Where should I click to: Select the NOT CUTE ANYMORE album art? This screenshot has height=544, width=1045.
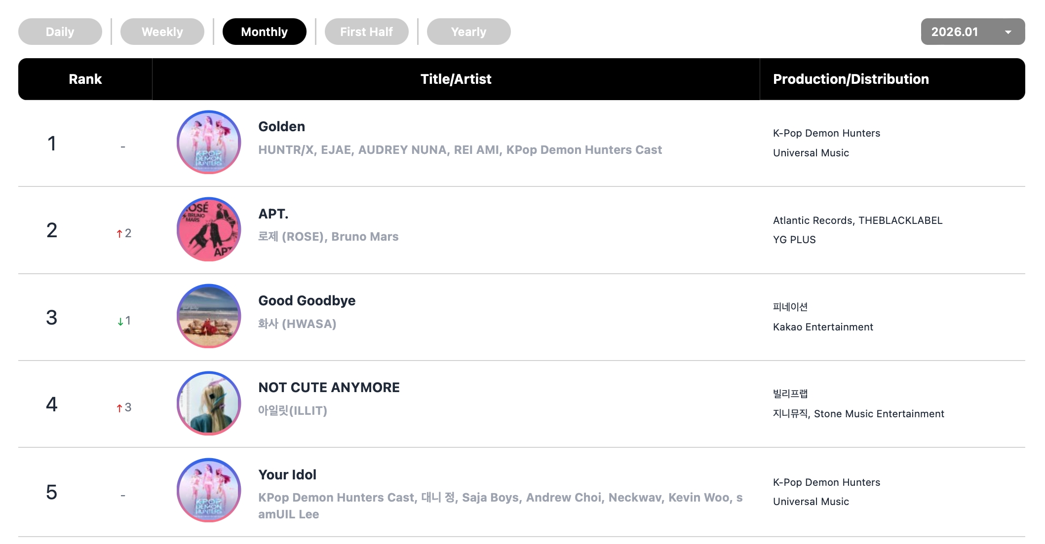[209, 403]
